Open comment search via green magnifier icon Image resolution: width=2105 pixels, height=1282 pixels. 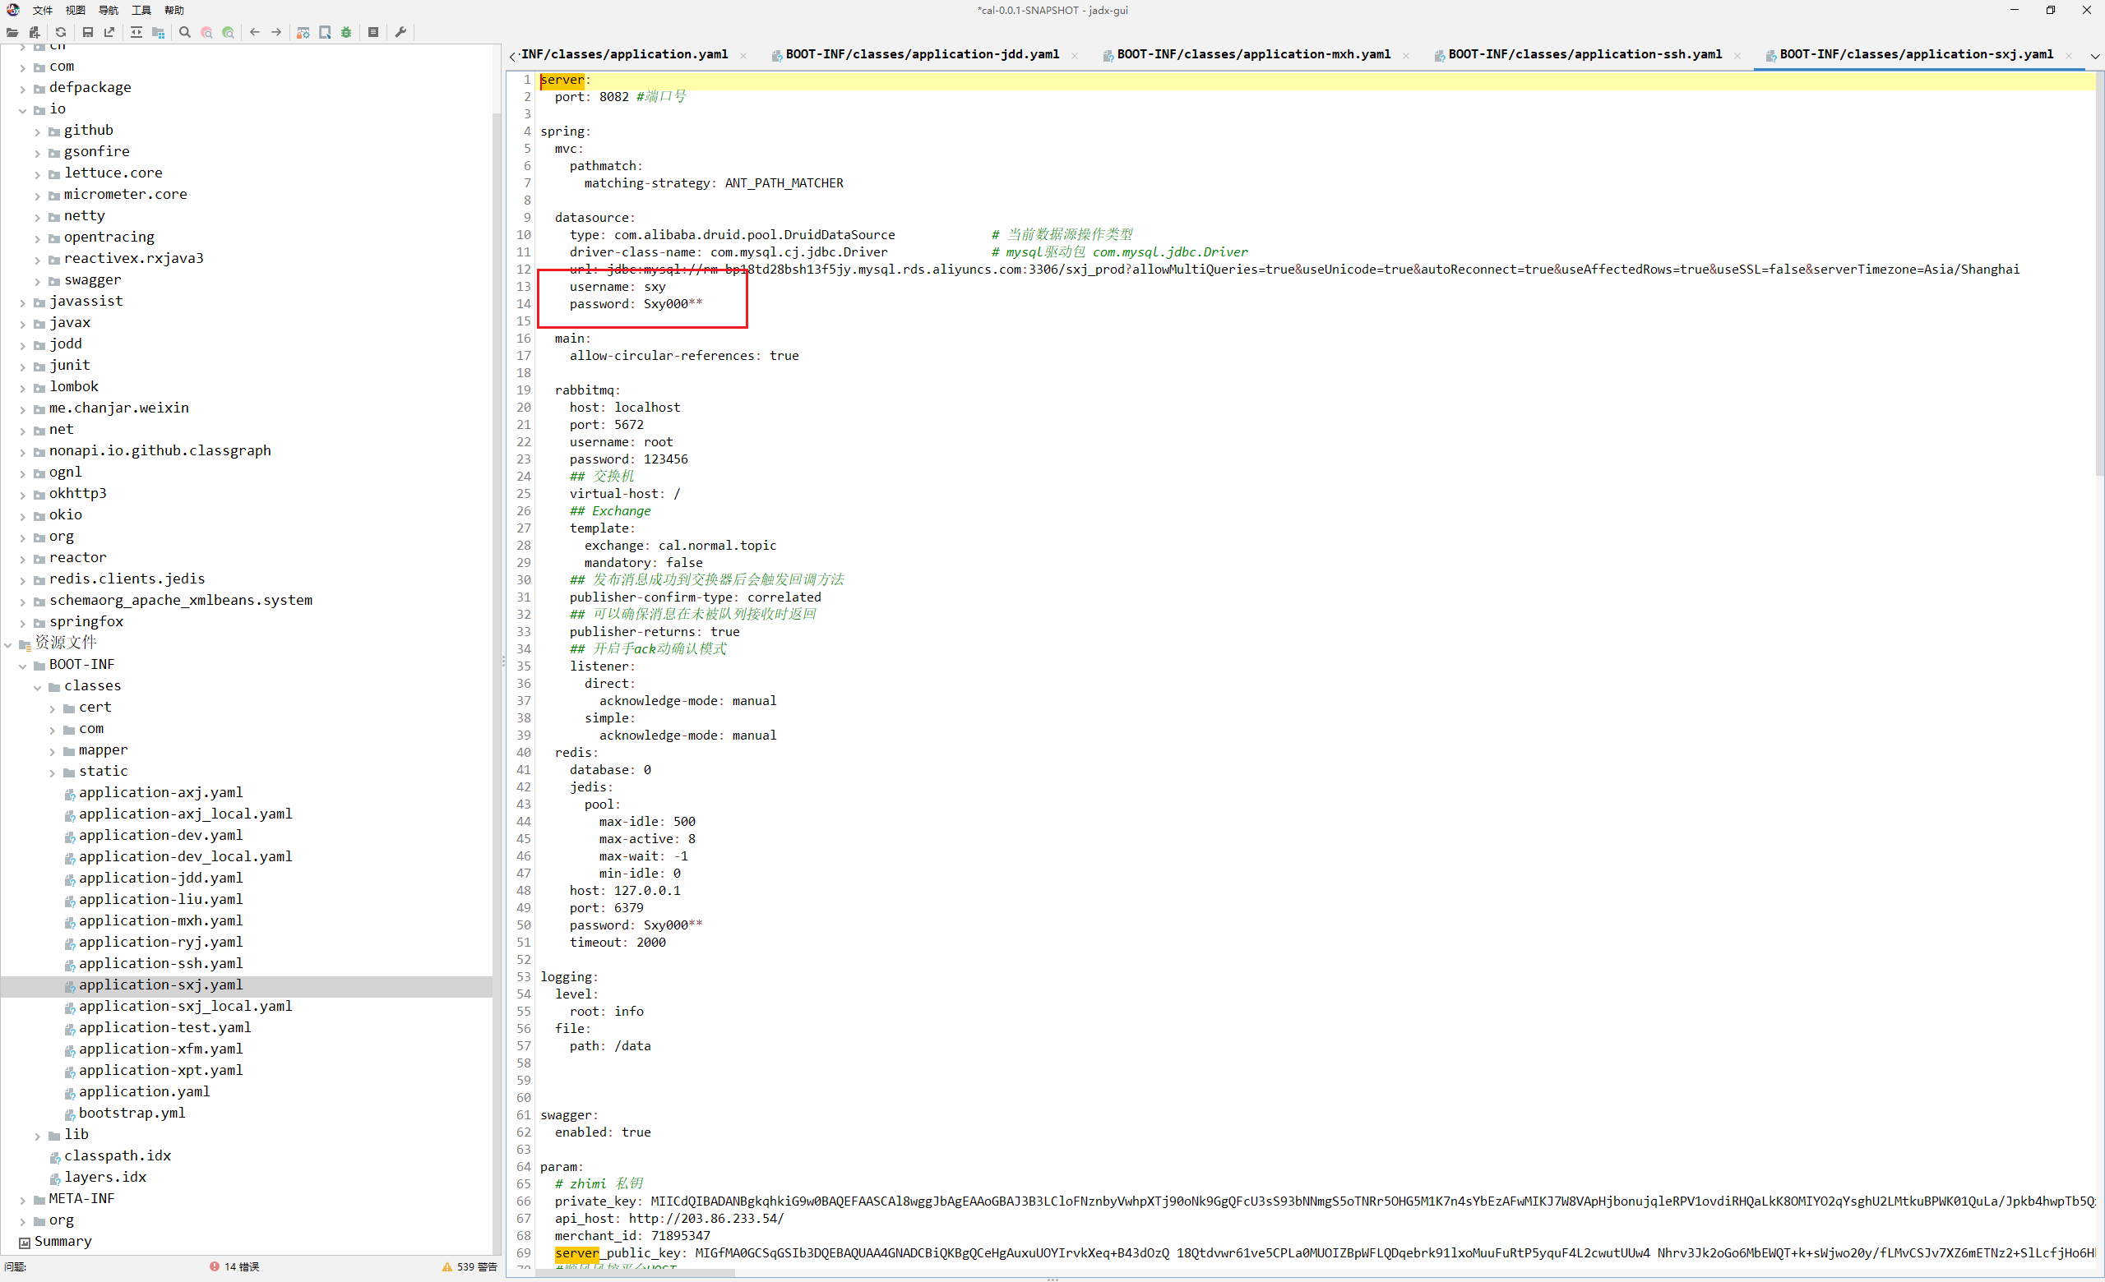pyautogui.click(x=228, y=32)
